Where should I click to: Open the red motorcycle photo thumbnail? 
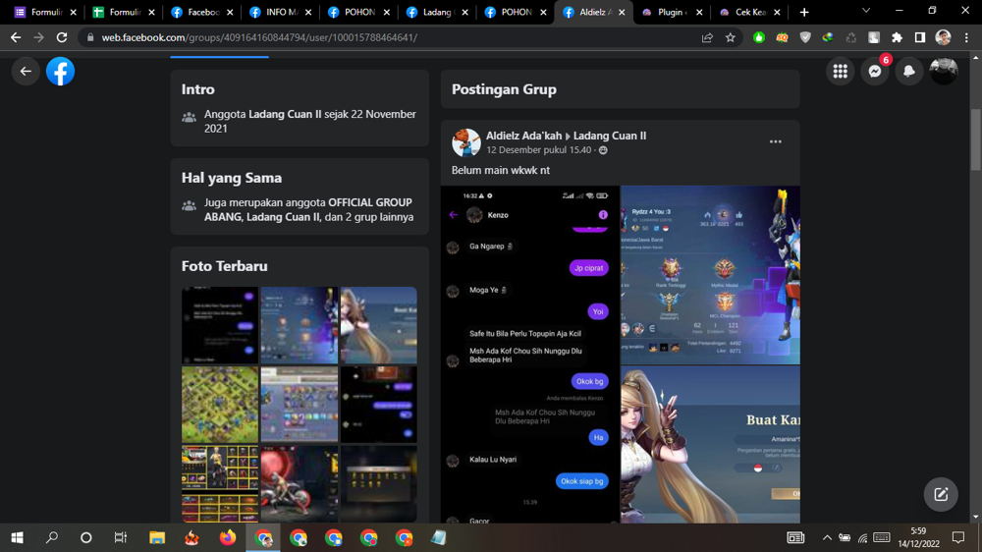point(300,483)
